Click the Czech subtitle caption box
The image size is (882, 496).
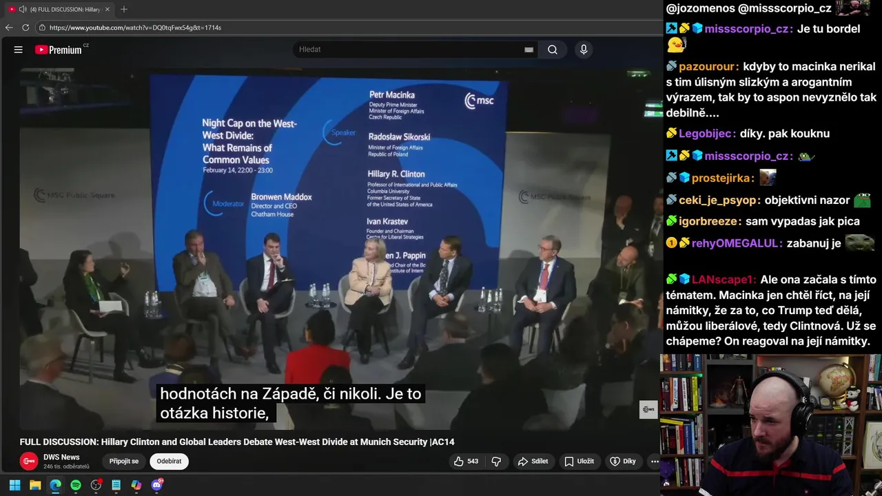[291, 404]
